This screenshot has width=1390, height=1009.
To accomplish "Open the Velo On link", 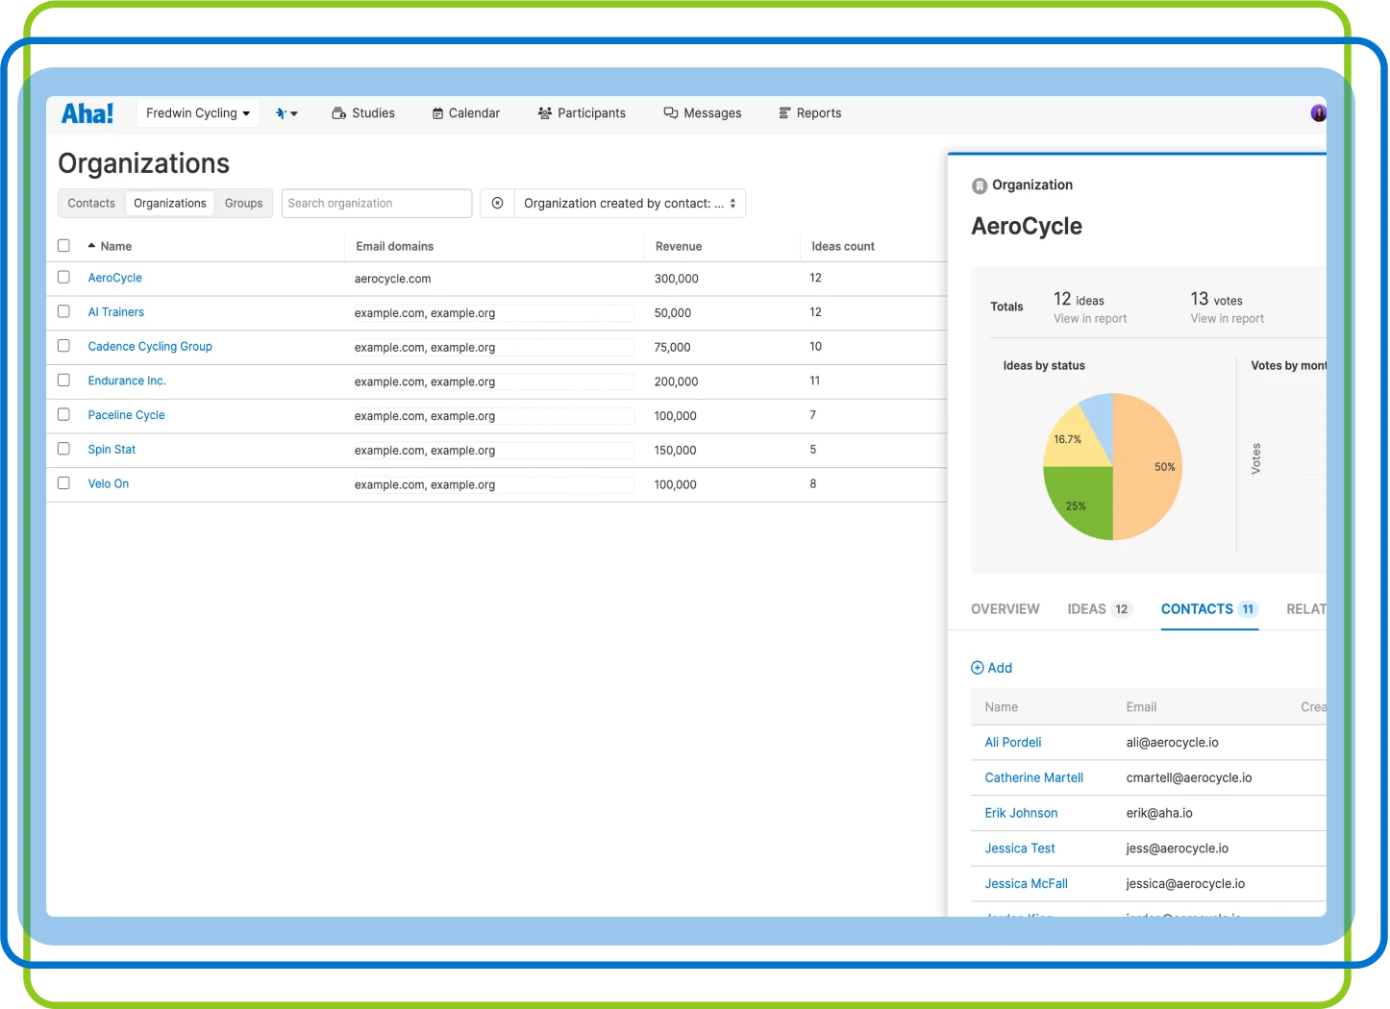I will point(109,483).
